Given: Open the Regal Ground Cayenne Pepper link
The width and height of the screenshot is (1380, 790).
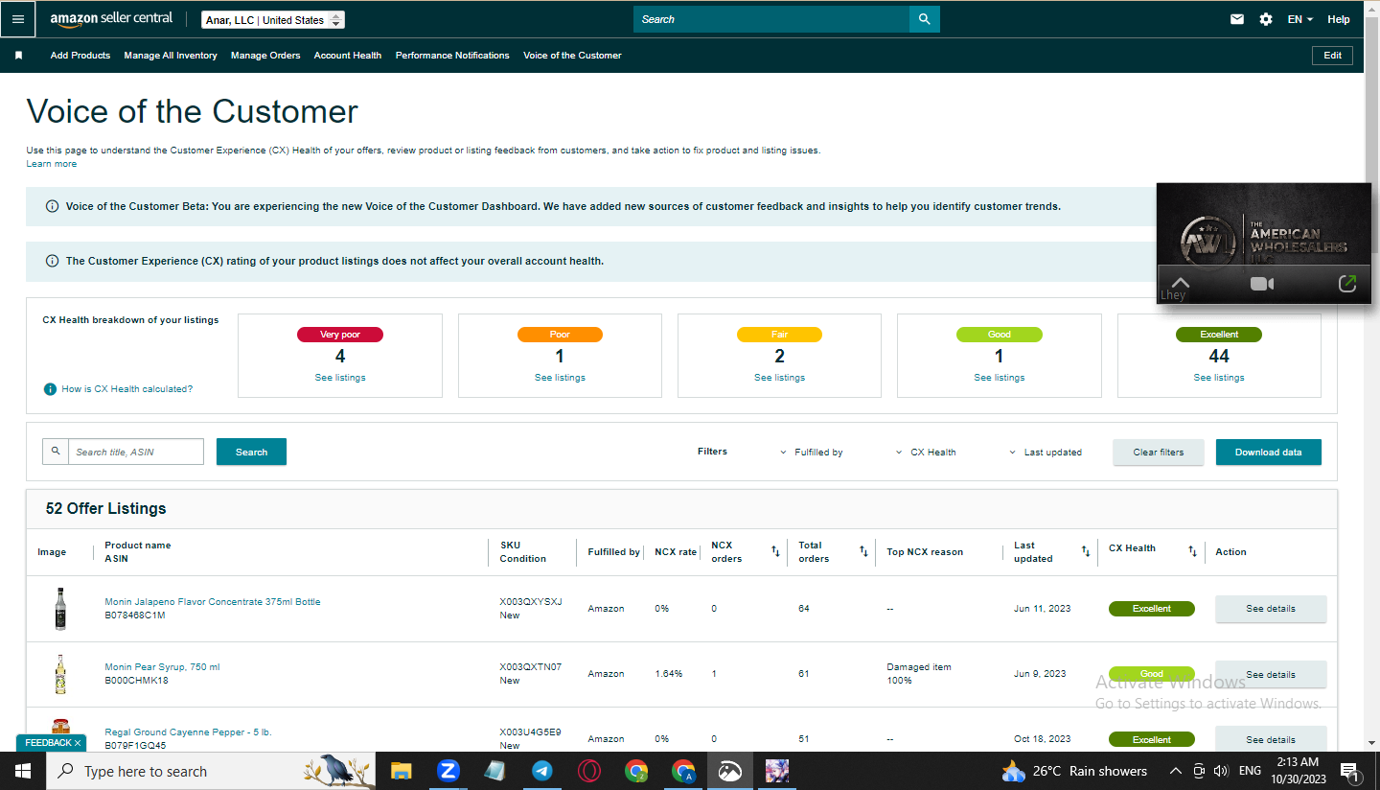Looking at the screenshot, I should click(188, 732).
